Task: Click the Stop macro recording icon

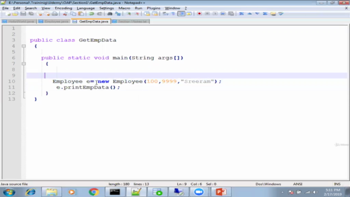Action: click(207, 14)
